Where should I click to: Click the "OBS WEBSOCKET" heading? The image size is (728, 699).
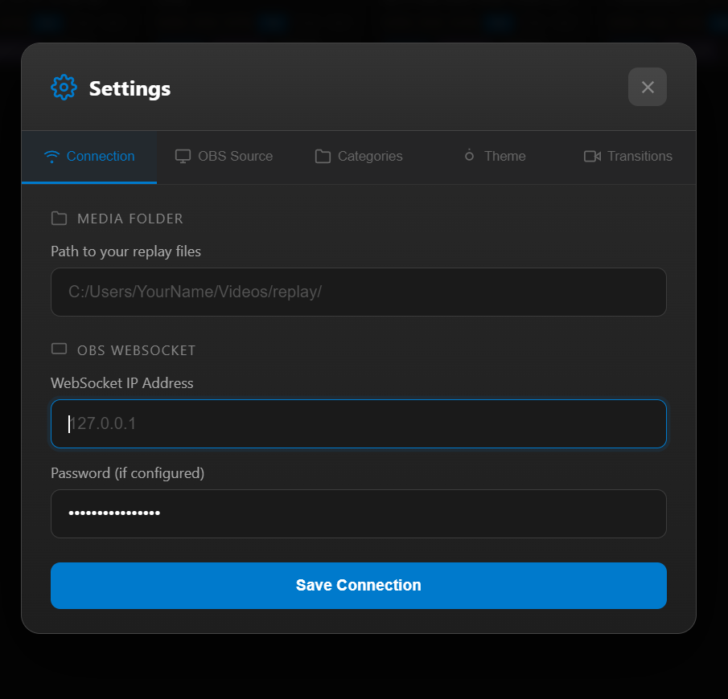tap(137, 350)
